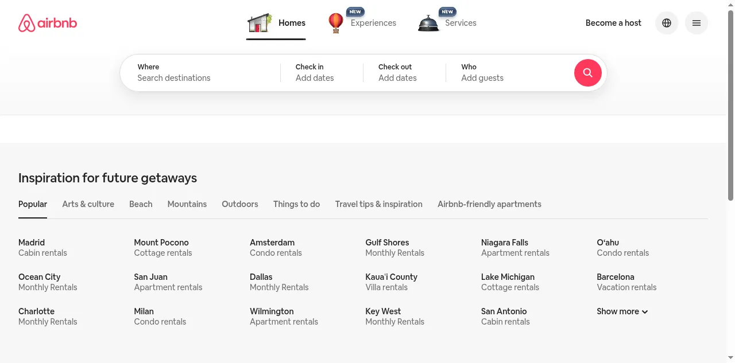Image resolution: width=735 pixels, height=363 pixels.
Task: Click Become a host
Action: [613, 23]
